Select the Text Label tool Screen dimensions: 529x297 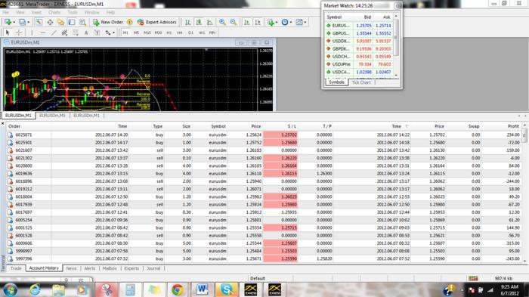[97, 32]
